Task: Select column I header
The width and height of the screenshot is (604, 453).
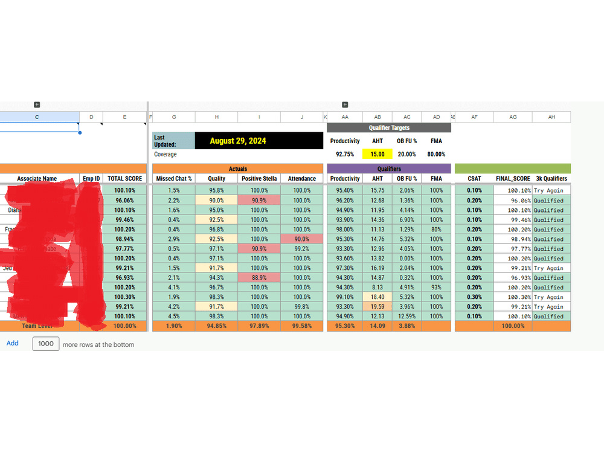Action: [x=259, y=117]
